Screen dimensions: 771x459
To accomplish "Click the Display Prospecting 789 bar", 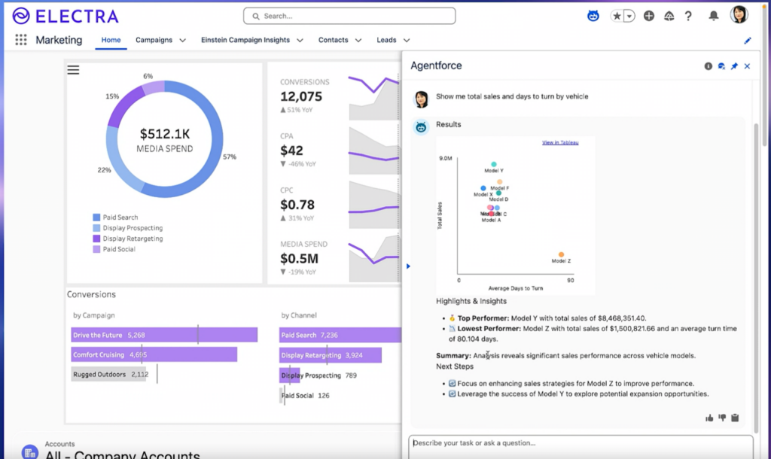I will [x=289, y=375].
